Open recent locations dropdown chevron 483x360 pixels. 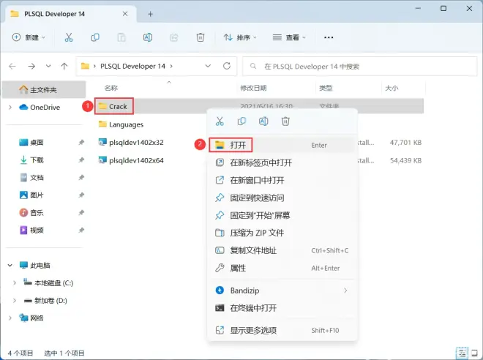tap(48, 66)
